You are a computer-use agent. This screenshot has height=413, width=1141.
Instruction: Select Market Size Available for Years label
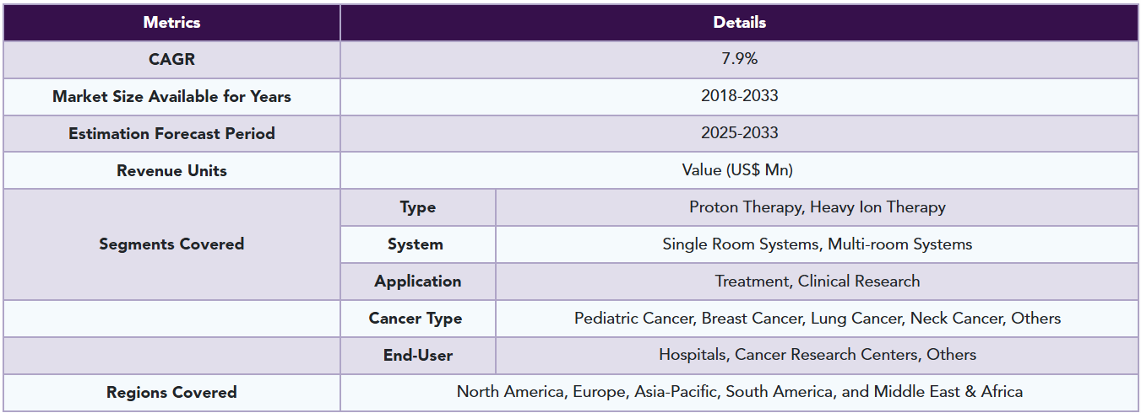[x=171, y=97]
